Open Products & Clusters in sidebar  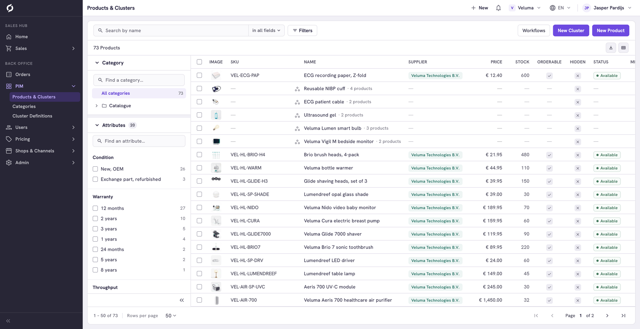pos(45,97)
